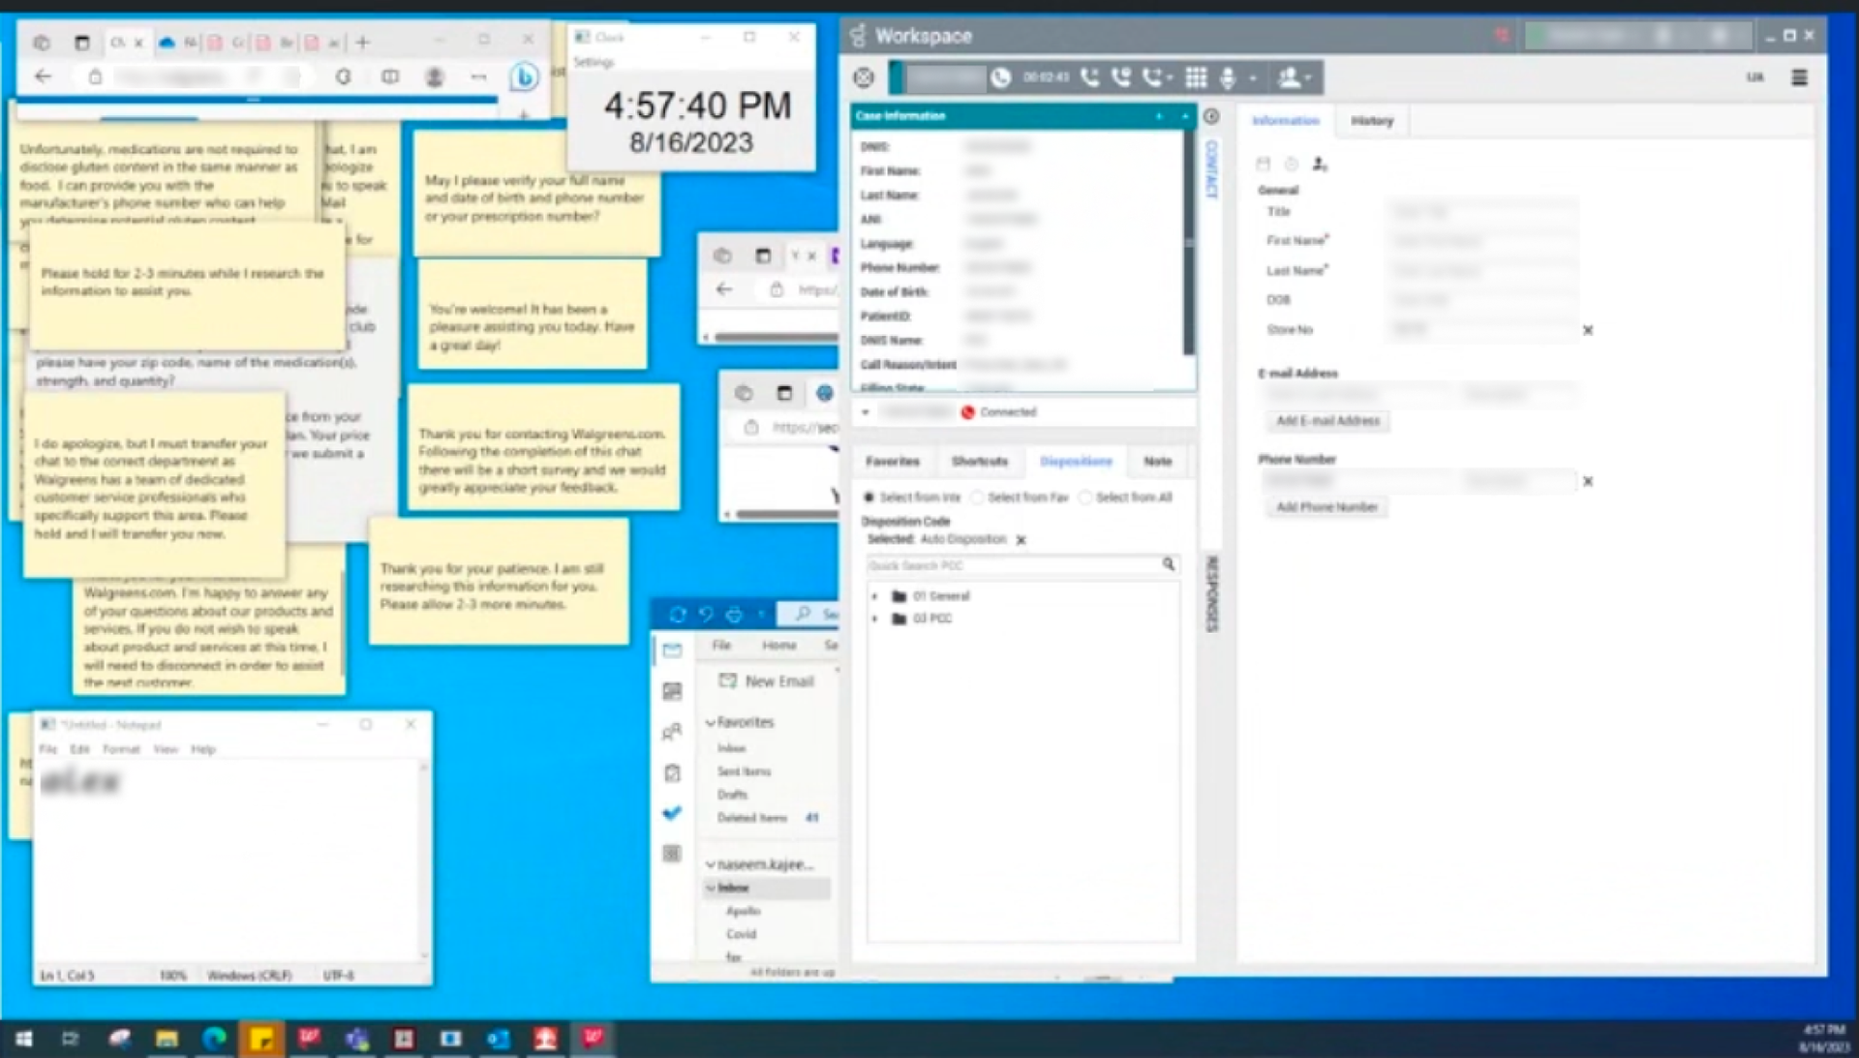Open the microphone options dropdown arrow
The width and height of the screenshot is (1859, 1058).
click(x=1253, y=77)
